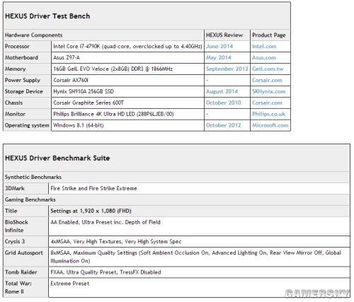The height and width of the screenshot is (302, 354).
Task: Select the Crysis 3 row label
Action: (x=25, y=242)
